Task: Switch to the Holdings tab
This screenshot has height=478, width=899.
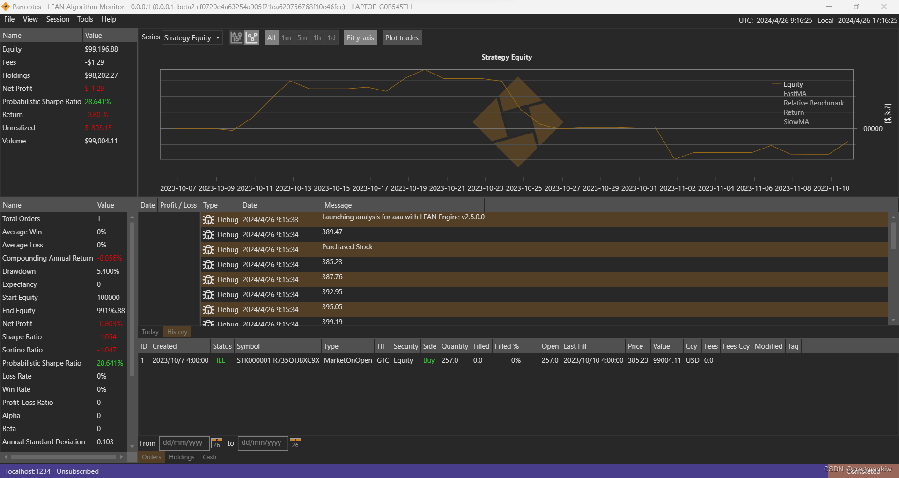Action: [x=182, y=457]
